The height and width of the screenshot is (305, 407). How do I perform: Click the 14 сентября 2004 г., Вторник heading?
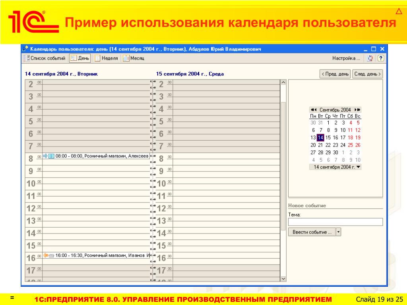click(61, 74)
